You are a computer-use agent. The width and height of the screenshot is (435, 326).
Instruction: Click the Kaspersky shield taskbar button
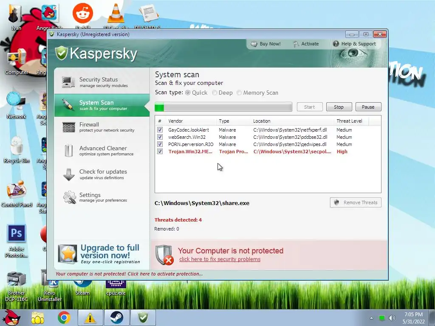pyautogui.click(x=143, y=318)
